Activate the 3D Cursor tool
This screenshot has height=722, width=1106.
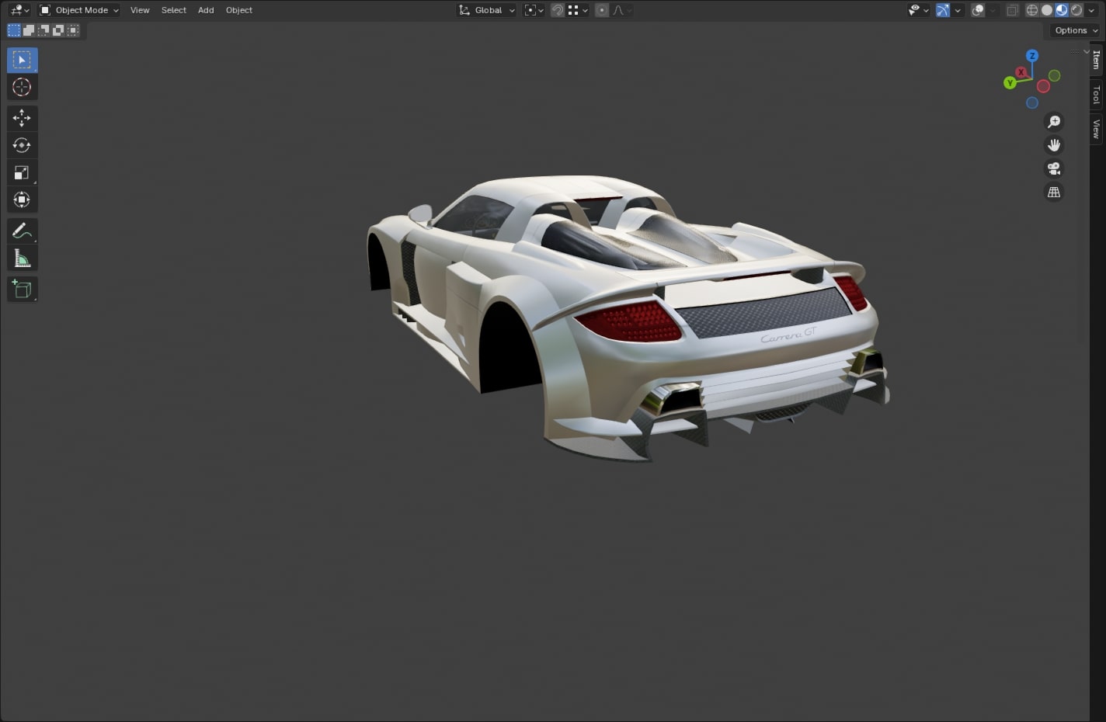[x=22, y=87]
